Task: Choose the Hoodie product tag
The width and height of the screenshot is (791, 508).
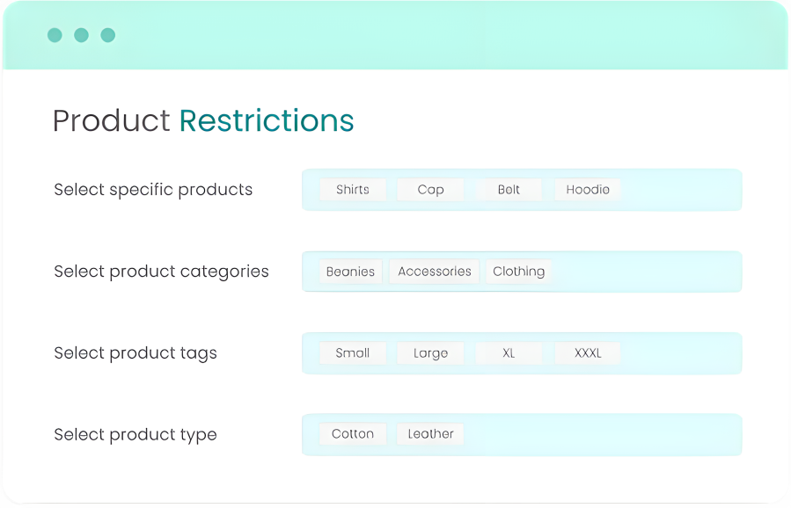Action: click(588, 190)
